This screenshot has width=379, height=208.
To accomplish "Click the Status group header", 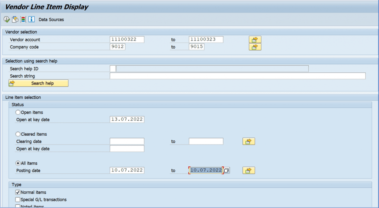I will (x=18, y=105).
